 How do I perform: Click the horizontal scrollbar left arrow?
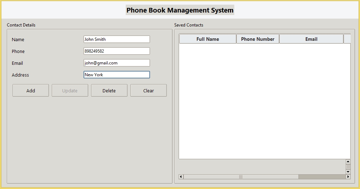tap(181, 177)
